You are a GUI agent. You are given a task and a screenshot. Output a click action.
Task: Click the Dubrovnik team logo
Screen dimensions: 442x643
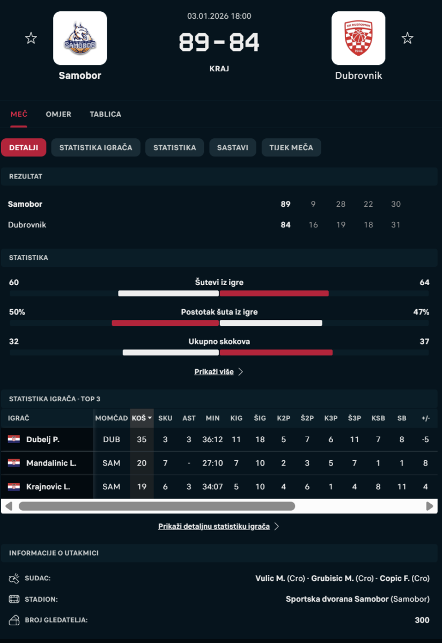(358, 38)
